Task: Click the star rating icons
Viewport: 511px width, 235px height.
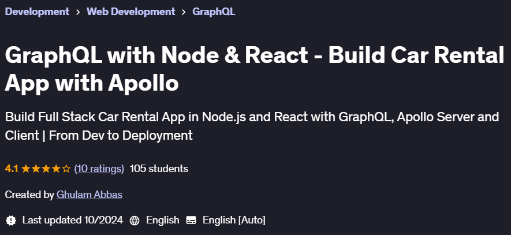Action: tap(46, 169)
